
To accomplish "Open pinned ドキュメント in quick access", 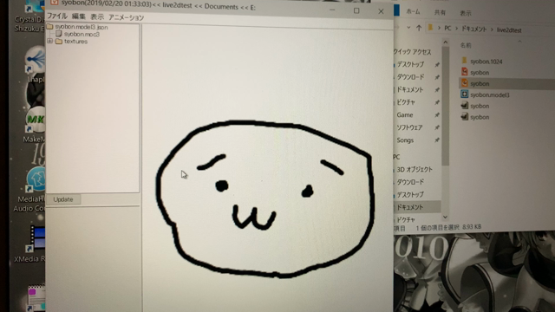I will 409,89.
